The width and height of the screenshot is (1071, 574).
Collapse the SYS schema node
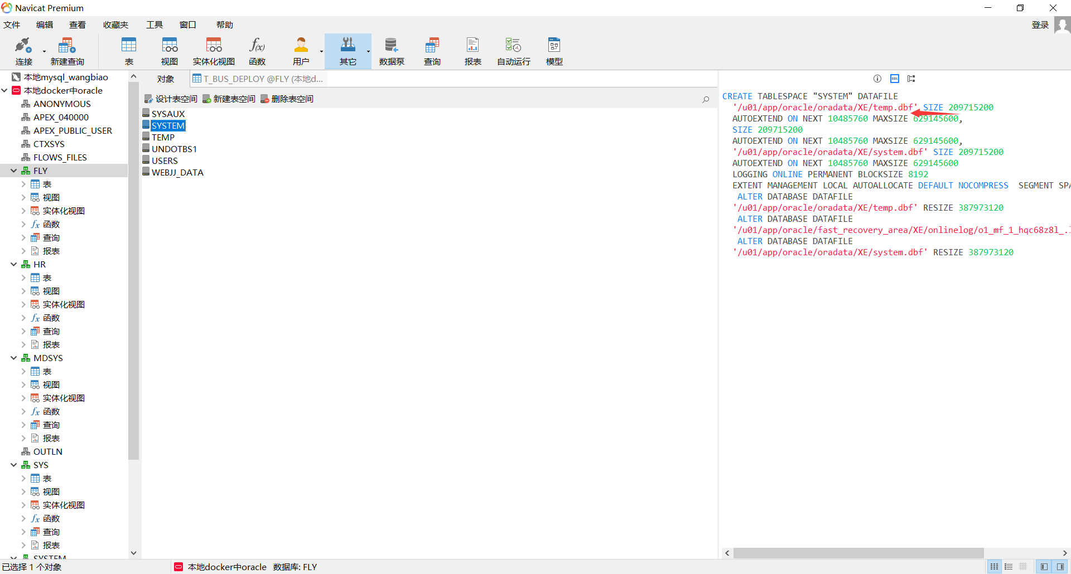coord(13,465)
